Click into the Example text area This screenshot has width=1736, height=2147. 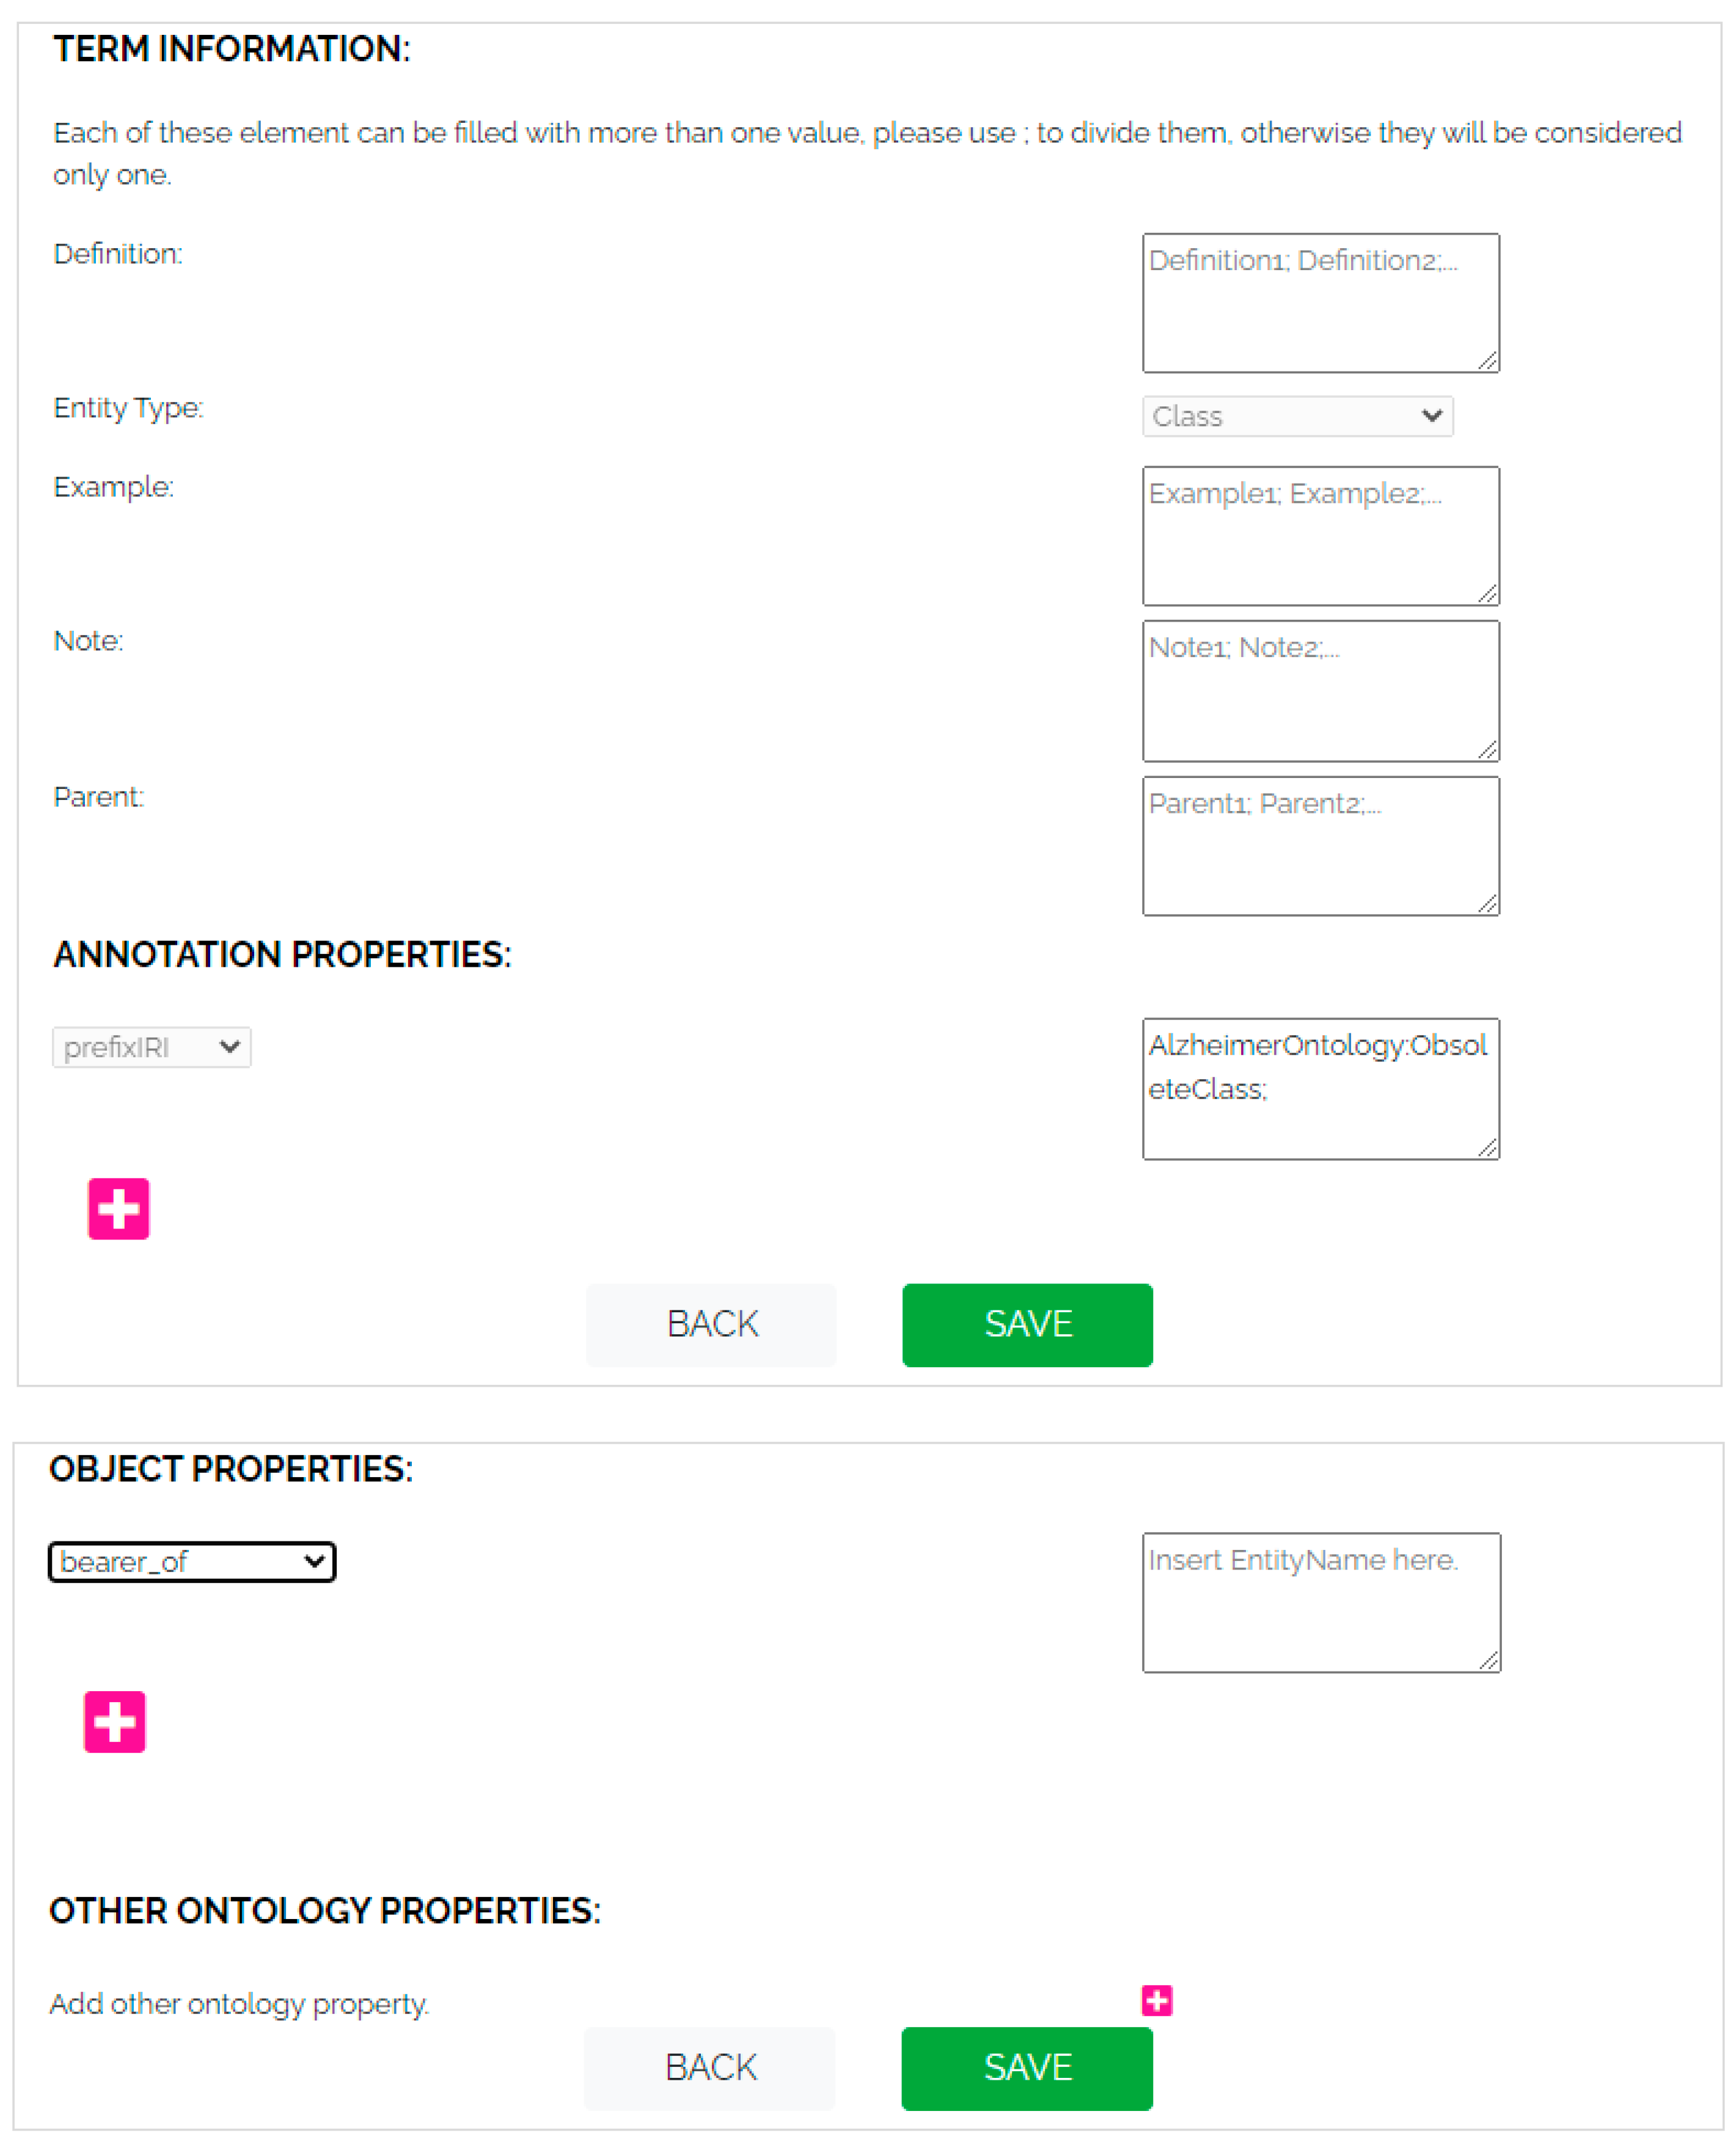coord(1320,536)
